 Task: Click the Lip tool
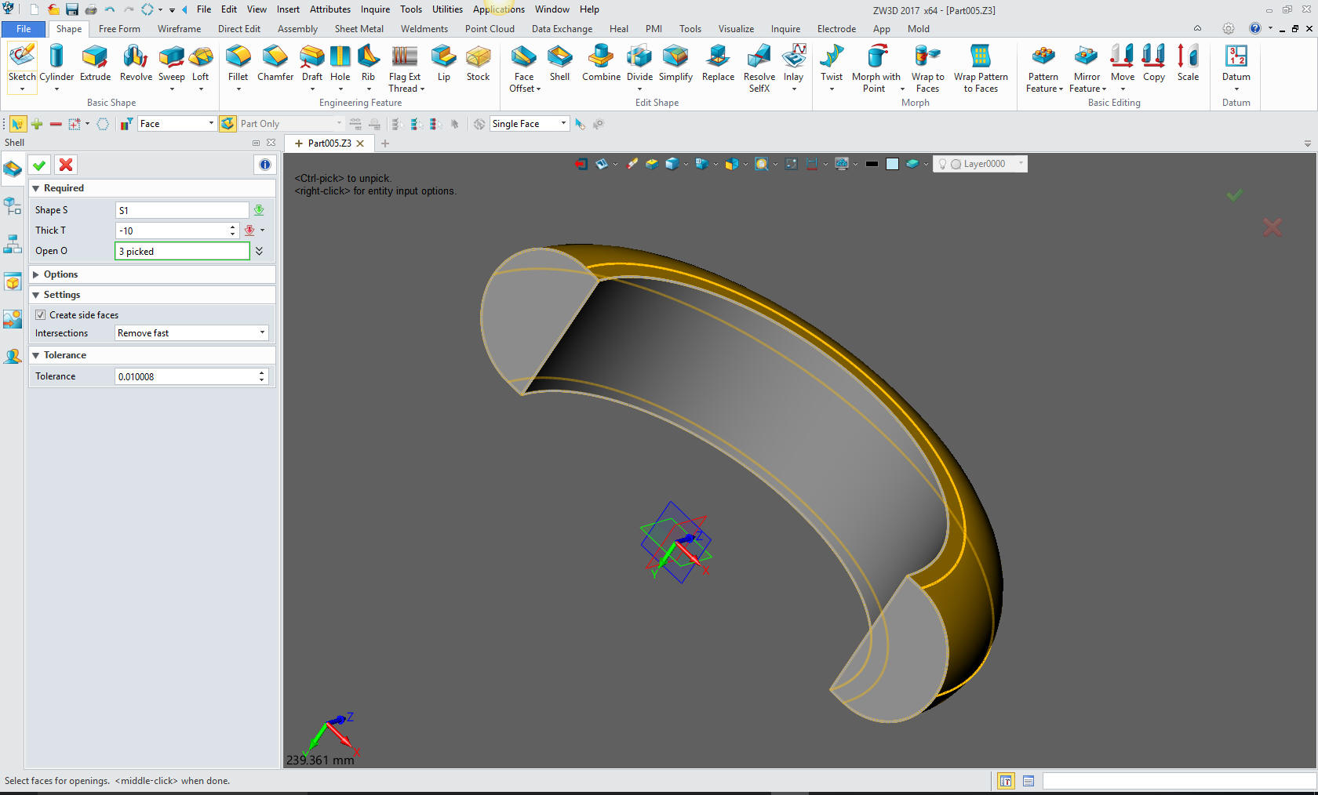tap(444, 64)
